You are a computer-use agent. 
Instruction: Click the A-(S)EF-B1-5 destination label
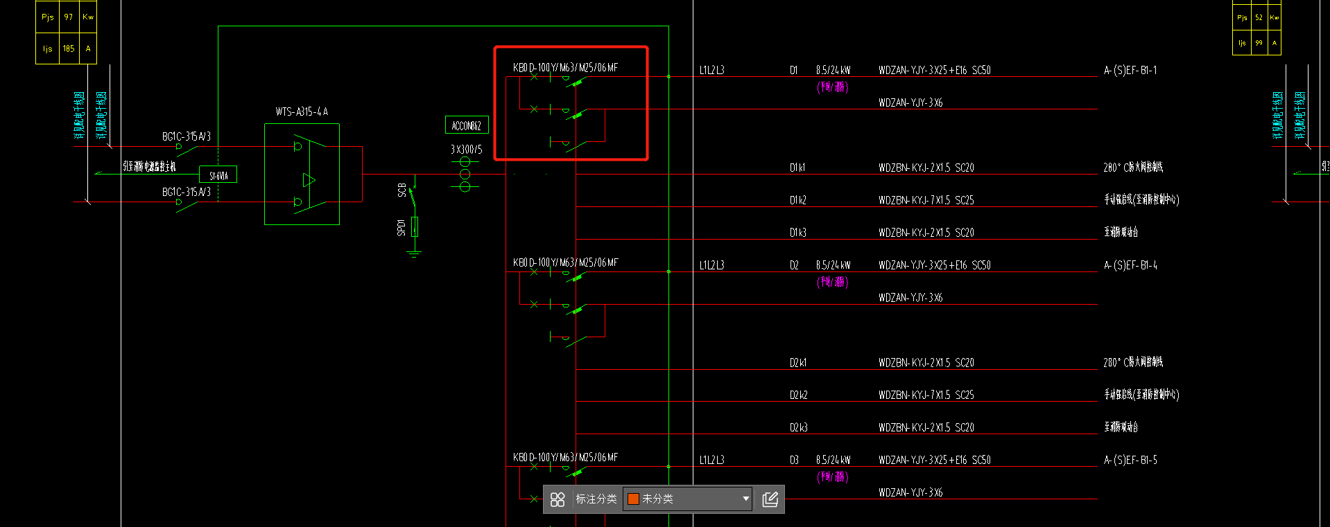click(x=1130, y=460)
